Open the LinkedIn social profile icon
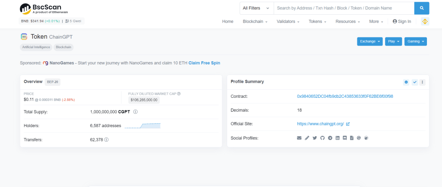Viewport: 442px width, 187px height. coord(337,138)
